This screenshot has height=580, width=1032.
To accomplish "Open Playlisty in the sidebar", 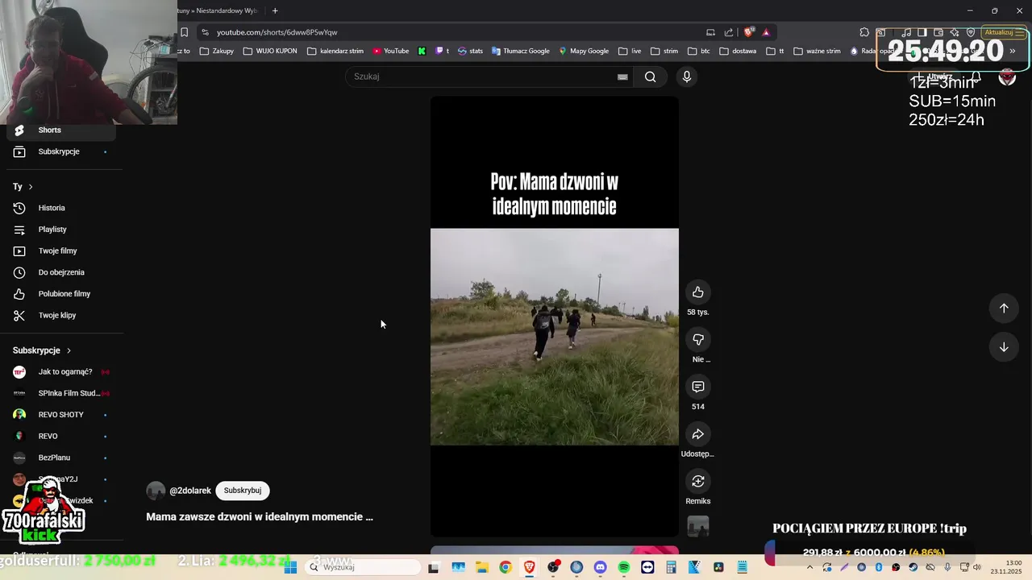I will [x=61, y=230].
